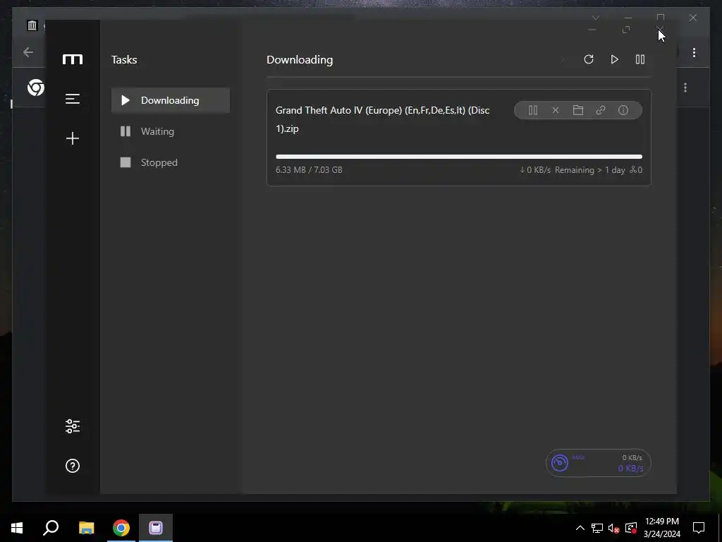
Task: Click the muted volume tray icon
Action: coord(614,528)
